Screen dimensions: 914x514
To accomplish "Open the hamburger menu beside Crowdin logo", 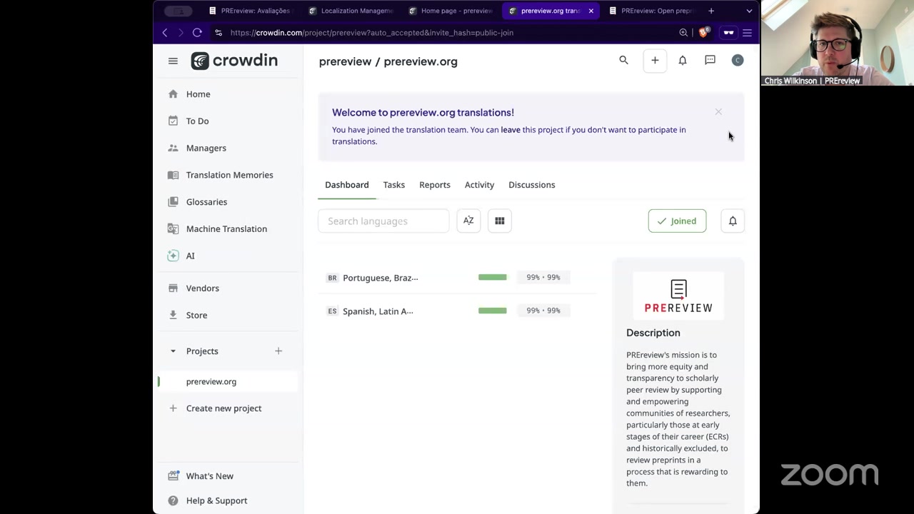I will click(173, 61).
